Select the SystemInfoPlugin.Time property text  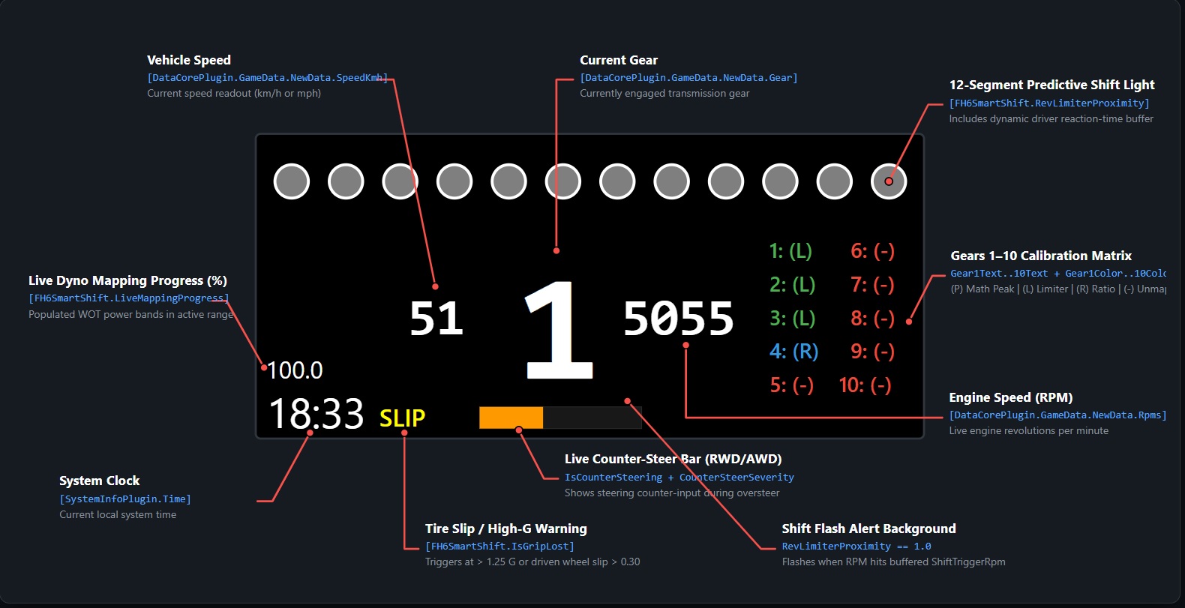pos(125,499)
